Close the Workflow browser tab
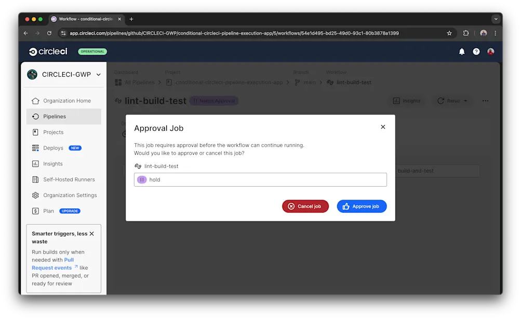Screen dimensions: 521x319 coord(119,19)
